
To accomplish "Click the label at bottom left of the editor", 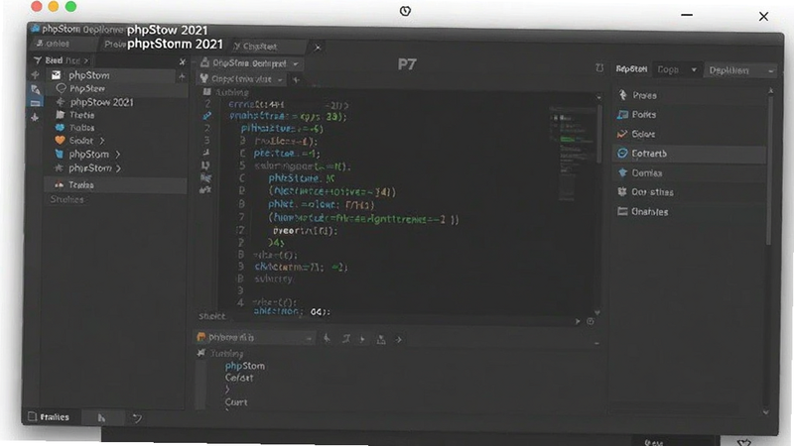I will coord(211,316).
